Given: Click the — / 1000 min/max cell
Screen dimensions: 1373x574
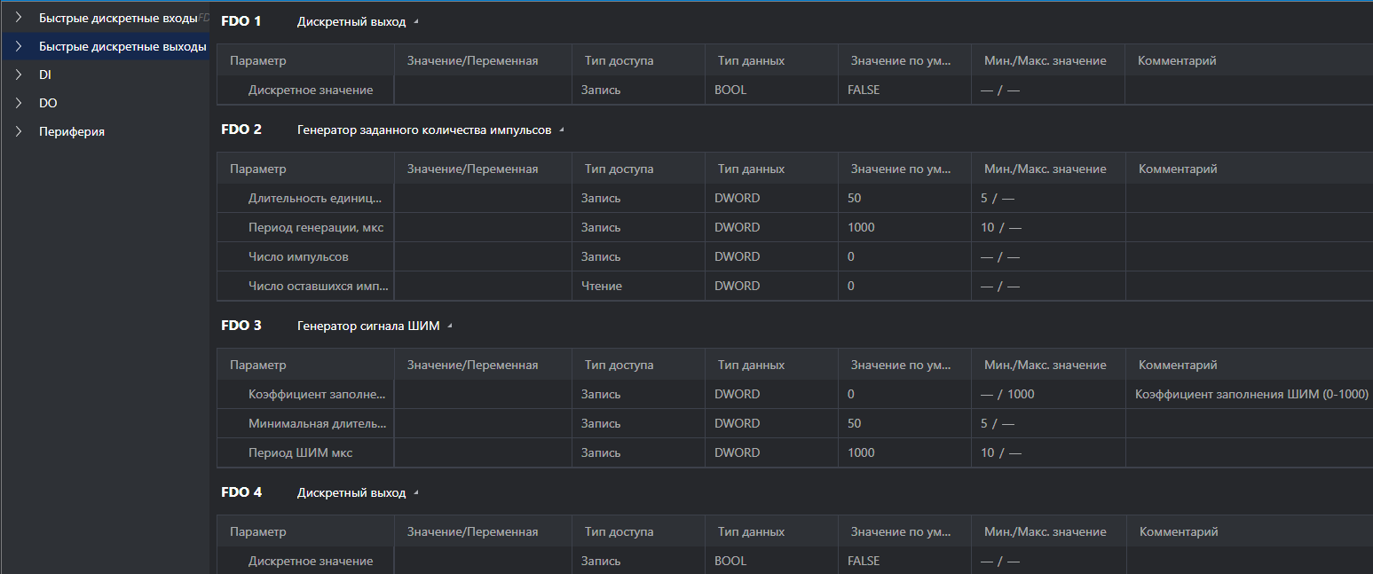Looking at the screenshot, I should coord(1048,394).
